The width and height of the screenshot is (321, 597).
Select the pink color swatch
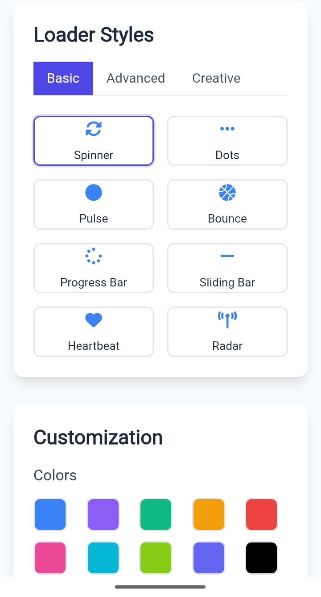[50, 558]
